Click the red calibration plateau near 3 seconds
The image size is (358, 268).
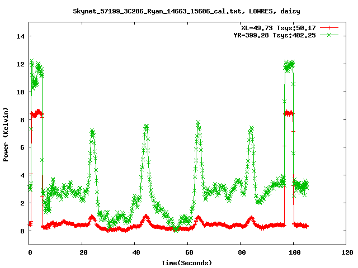click(37, 113)
